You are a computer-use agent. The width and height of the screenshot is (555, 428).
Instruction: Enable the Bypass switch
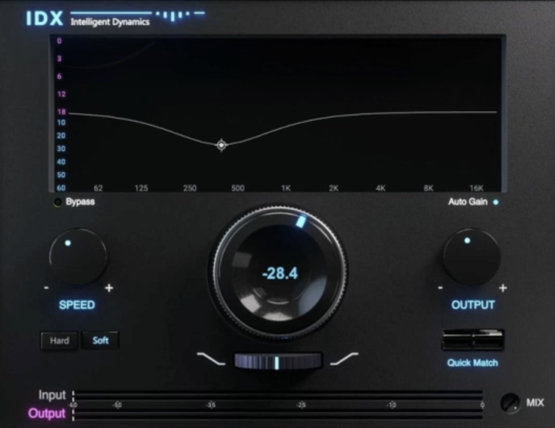58,201
